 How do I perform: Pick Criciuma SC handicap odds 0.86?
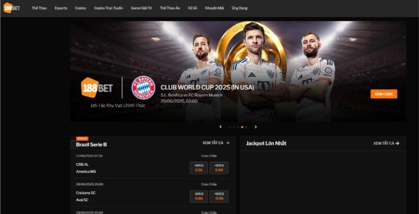coord(199,196)
